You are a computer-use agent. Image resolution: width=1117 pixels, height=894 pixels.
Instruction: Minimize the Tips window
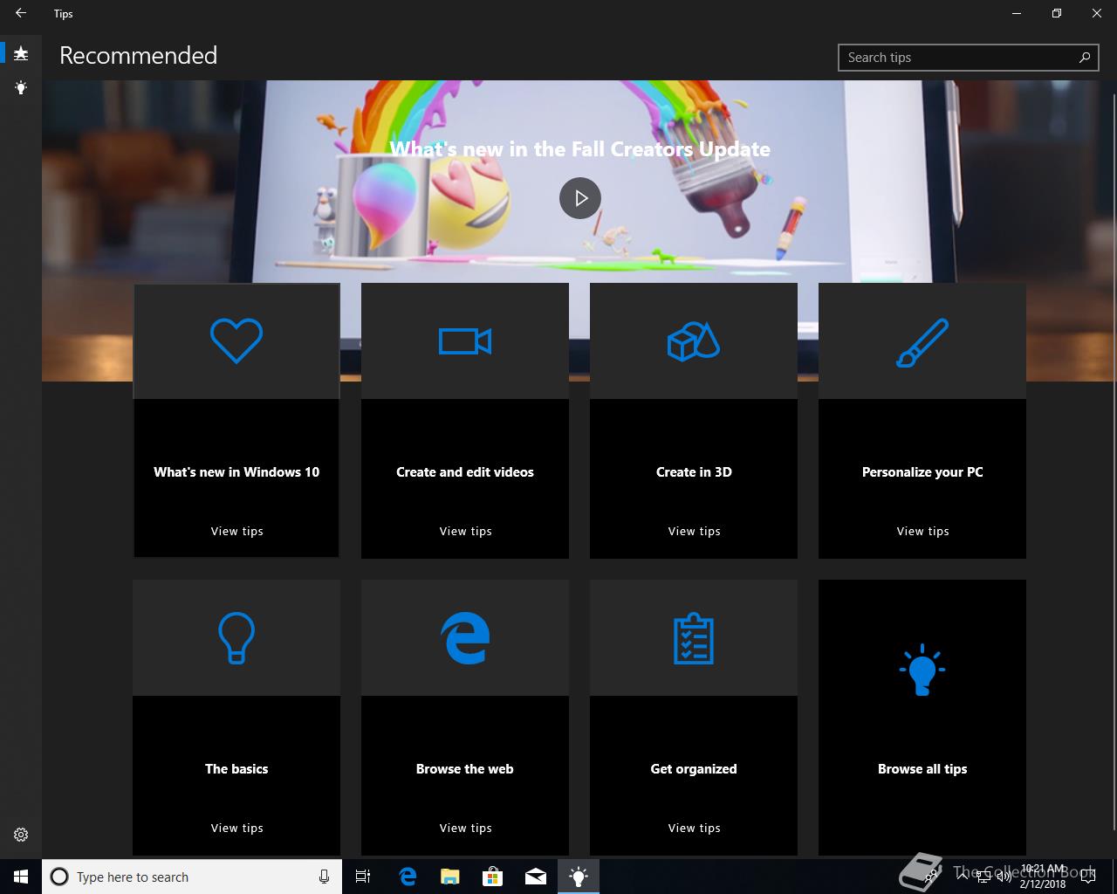pos(1016,13)
